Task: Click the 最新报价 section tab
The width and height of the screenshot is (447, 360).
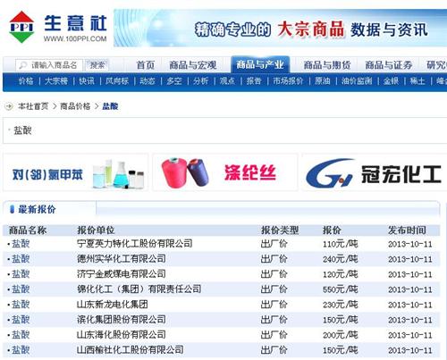Action: pyautogui.click(x=37, y=209)
